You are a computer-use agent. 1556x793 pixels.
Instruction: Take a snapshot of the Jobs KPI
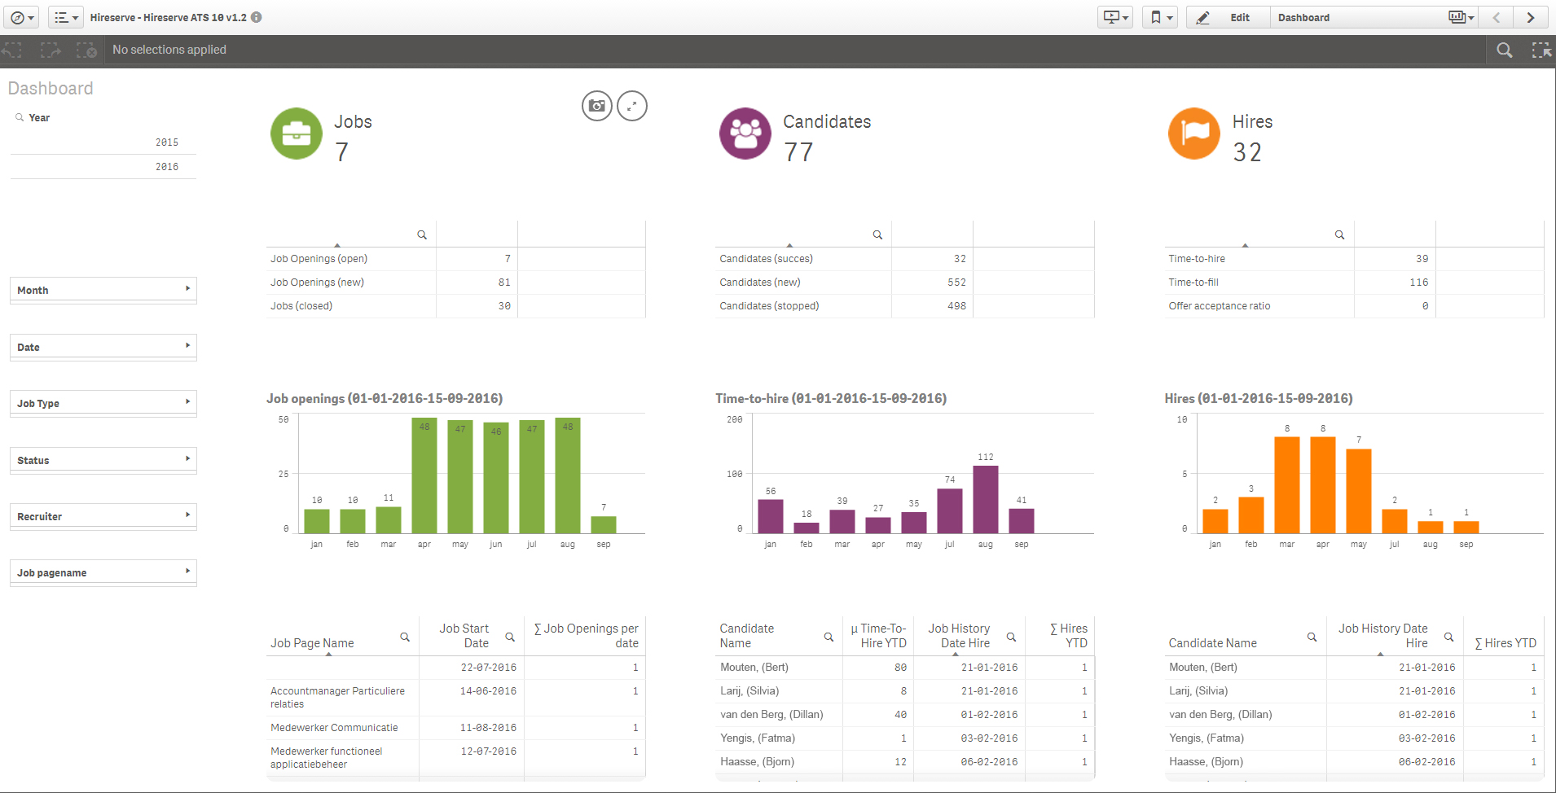click(x=596, y=106)
